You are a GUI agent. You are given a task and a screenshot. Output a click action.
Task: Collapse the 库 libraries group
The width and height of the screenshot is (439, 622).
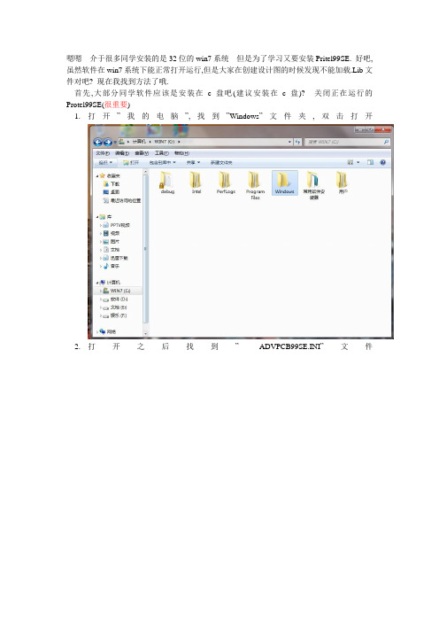[x=97, y=217]
